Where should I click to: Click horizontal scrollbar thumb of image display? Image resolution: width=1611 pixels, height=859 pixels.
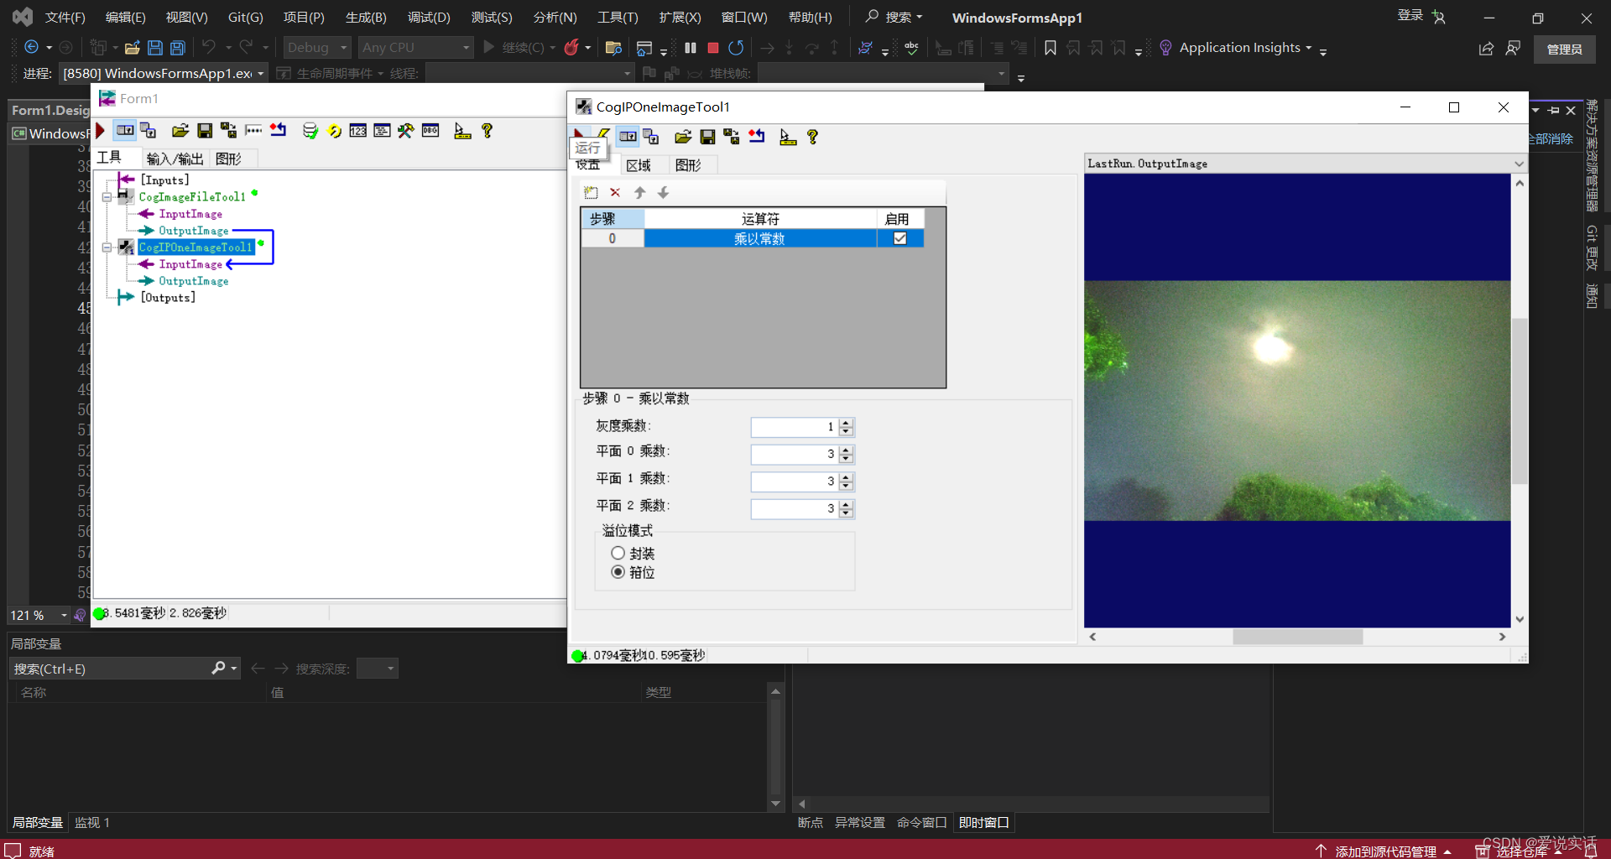pyautogui.click(x=1297, y=638)
